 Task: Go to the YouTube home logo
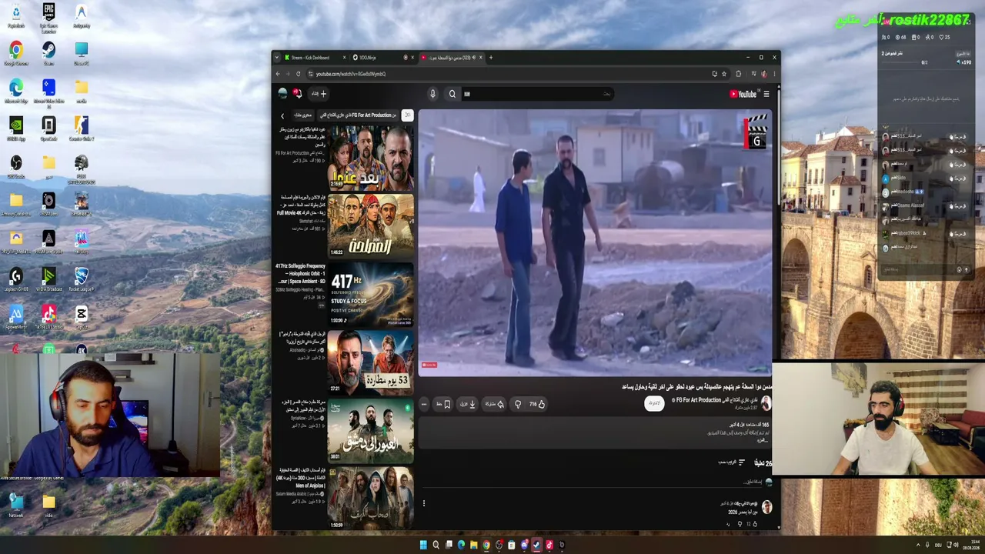point(743,94)
